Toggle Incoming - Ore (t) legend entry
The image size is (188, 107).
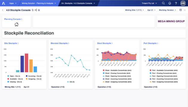[x=34, y=76]
